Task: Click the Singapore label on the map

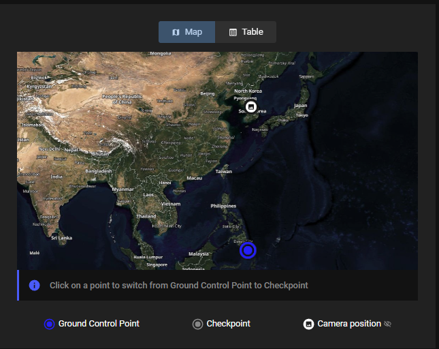Action: point(157,264)
